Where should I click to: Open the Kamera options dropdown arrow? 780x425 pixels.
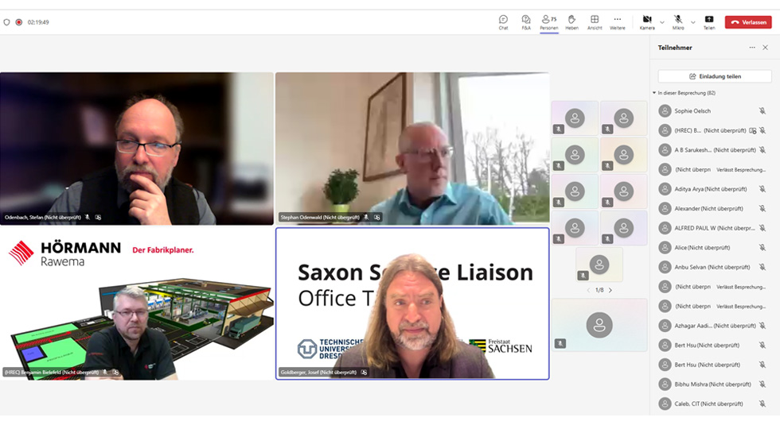point(661,22)
